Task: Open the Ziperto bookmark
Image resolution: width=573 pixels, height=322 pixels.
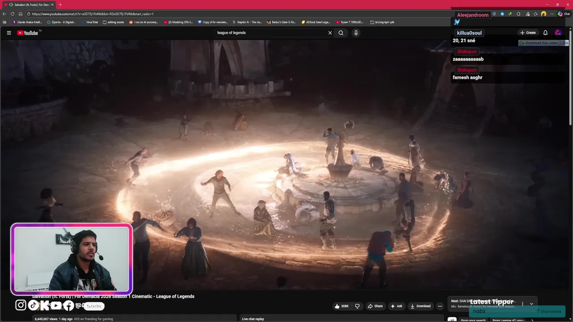Action: click(61, 22)
